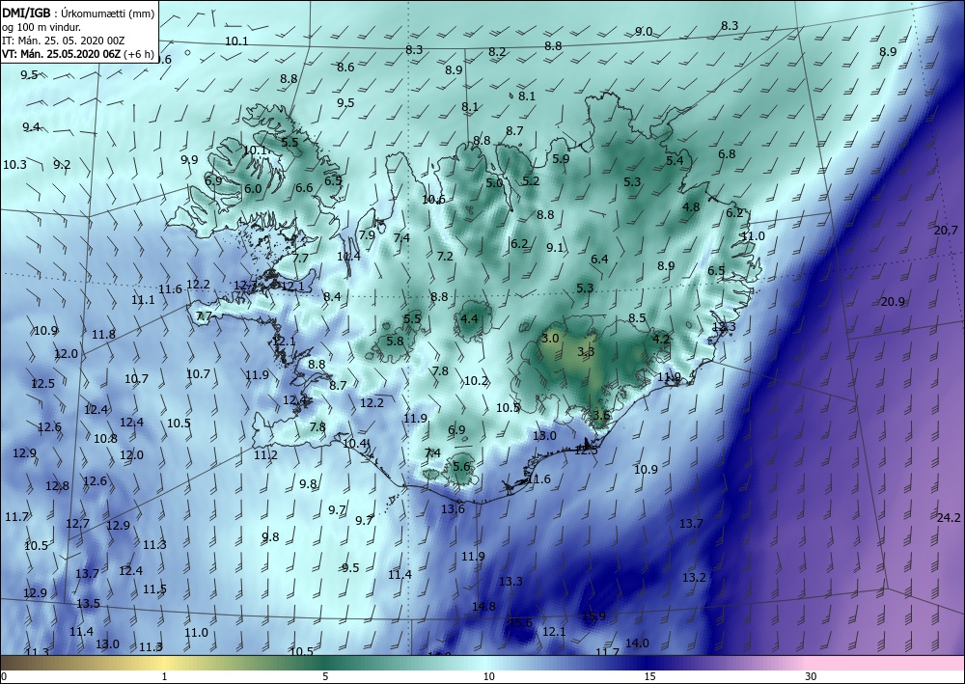Click the map value 10.3
This screenshot has width=965, height=684.
pyautogui.click(x=14, y=164)
